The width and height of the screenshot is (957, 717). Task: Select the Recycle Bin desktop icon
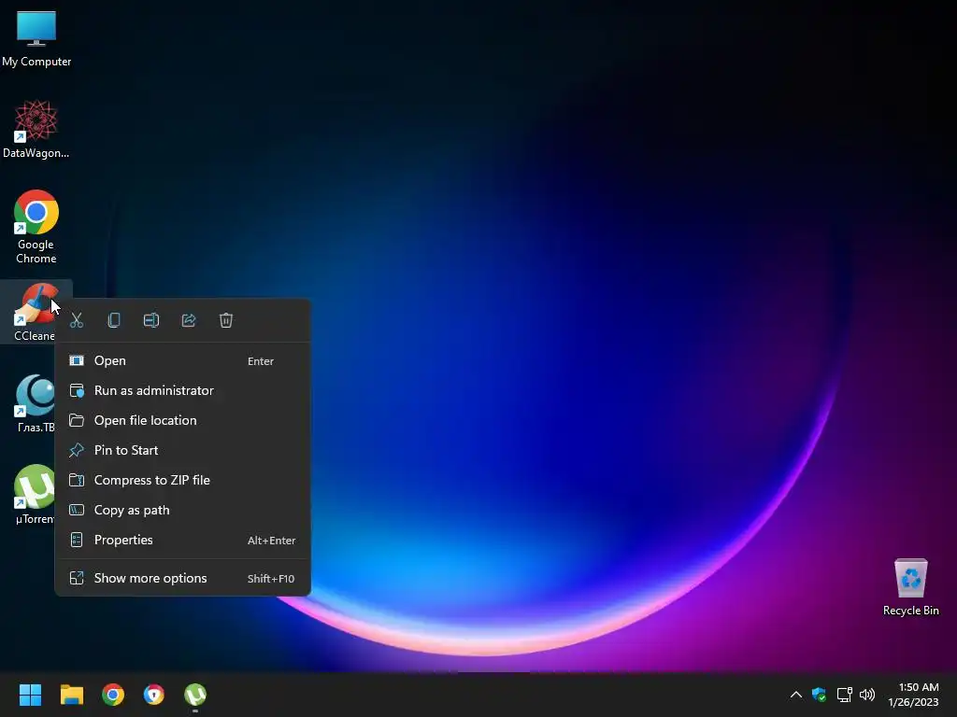(910, 586)
